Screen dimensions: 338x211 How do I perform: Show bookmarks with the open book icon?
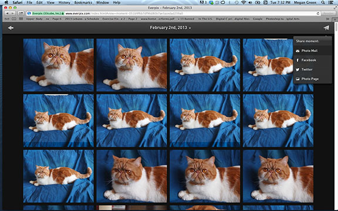click(14, 19)
